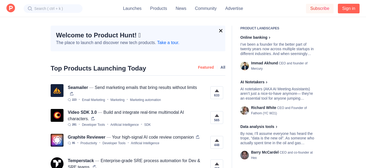Open Seamailer in new tab icon

[x=72, y=94]
